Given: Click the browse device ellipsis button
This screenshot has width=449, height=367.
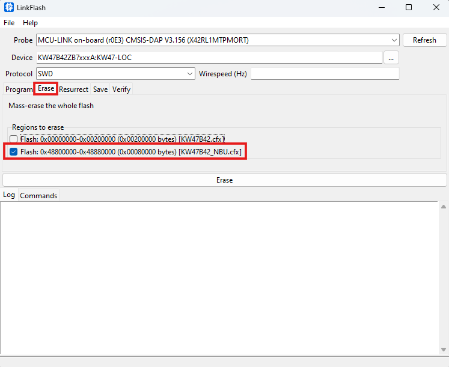Looking at the screenshot, I should [x=391, y=58].
